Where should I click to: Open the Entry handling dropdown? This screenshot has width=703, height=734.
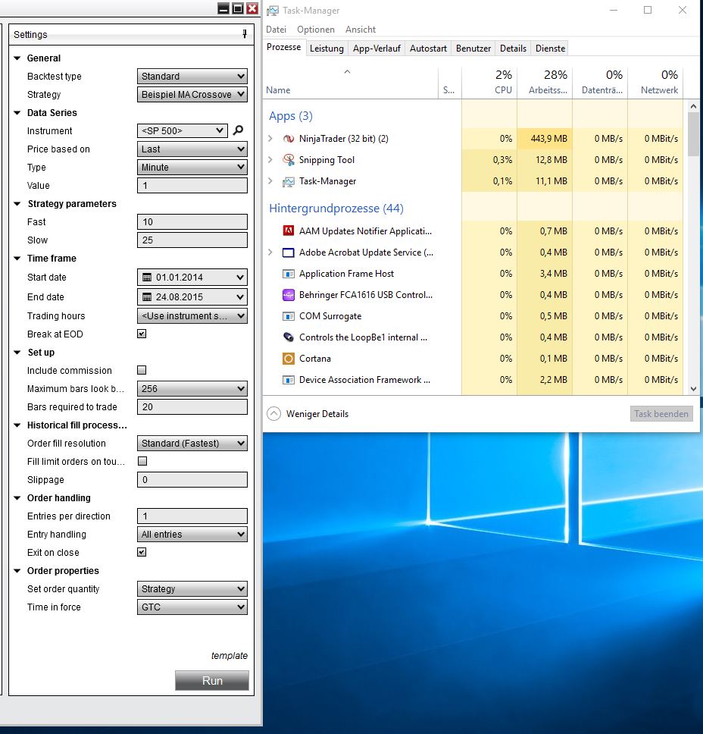coord(192,534)
